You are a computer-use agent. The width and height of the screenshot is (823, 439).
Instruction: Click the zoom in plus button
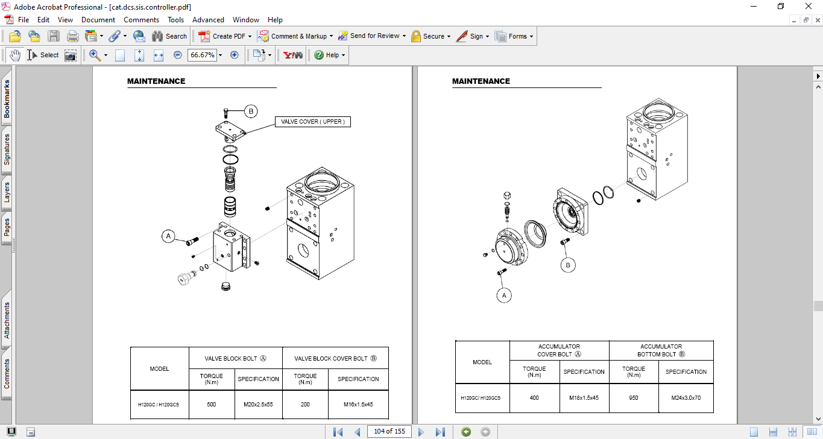(x=235, y=55)
